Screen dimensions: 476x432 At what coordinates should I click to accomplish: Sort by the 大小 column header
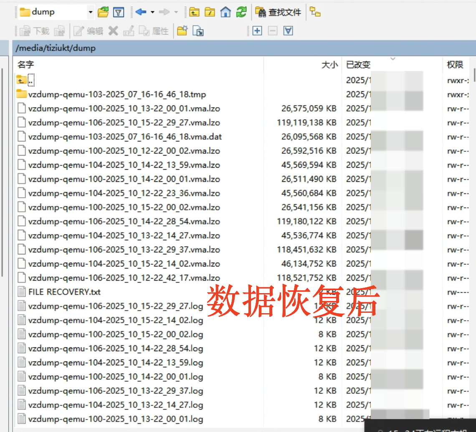pyautogui.click(x=329, y=65)
